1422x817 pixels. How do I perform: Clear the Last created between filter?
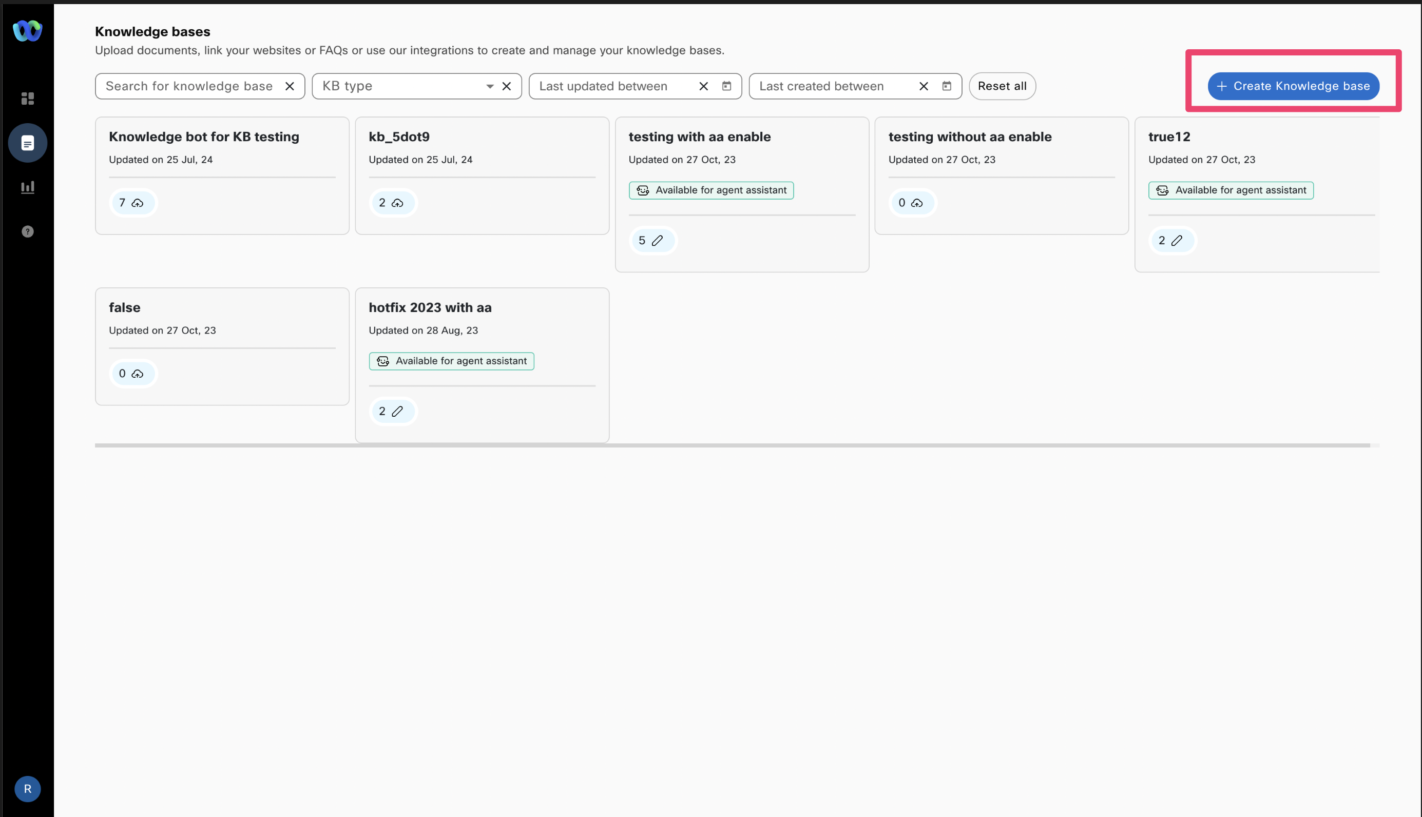click(x=923, y=86)
